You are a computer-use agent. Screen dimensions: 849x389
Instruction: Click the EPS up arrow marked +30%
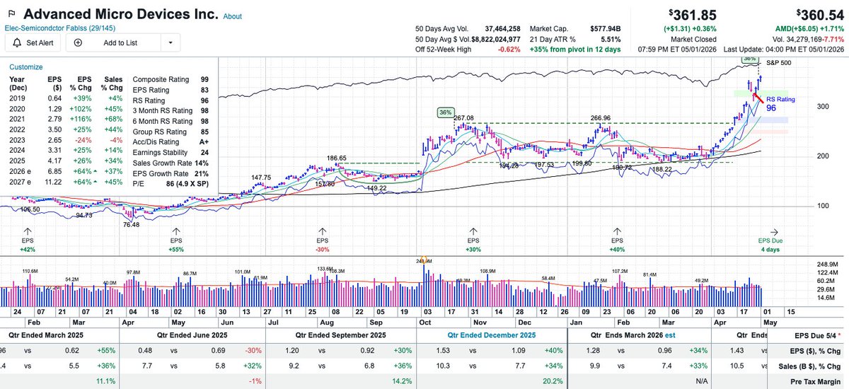click(473, 231)
